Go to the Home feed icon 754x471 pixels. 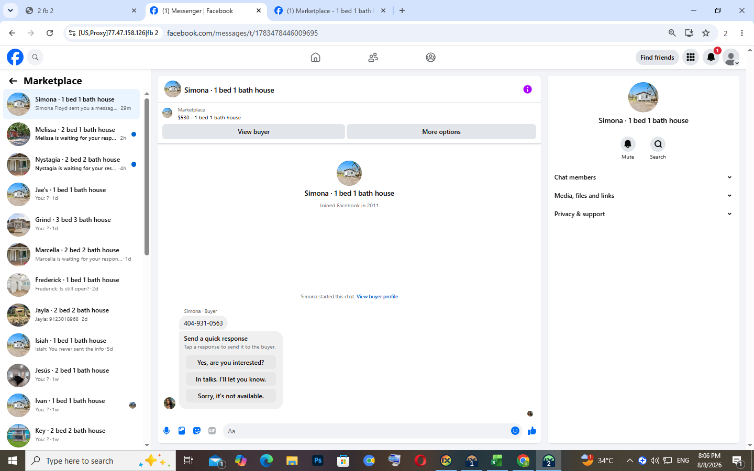click(x=315, y=58)
